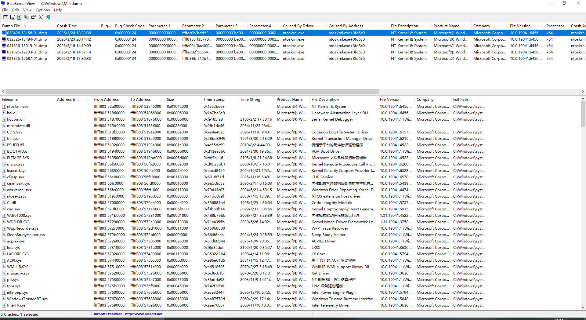Image resolution: width=586 pixels, height=320 pixels.
Task: Open the Options menu
Action: pos(42,10)
